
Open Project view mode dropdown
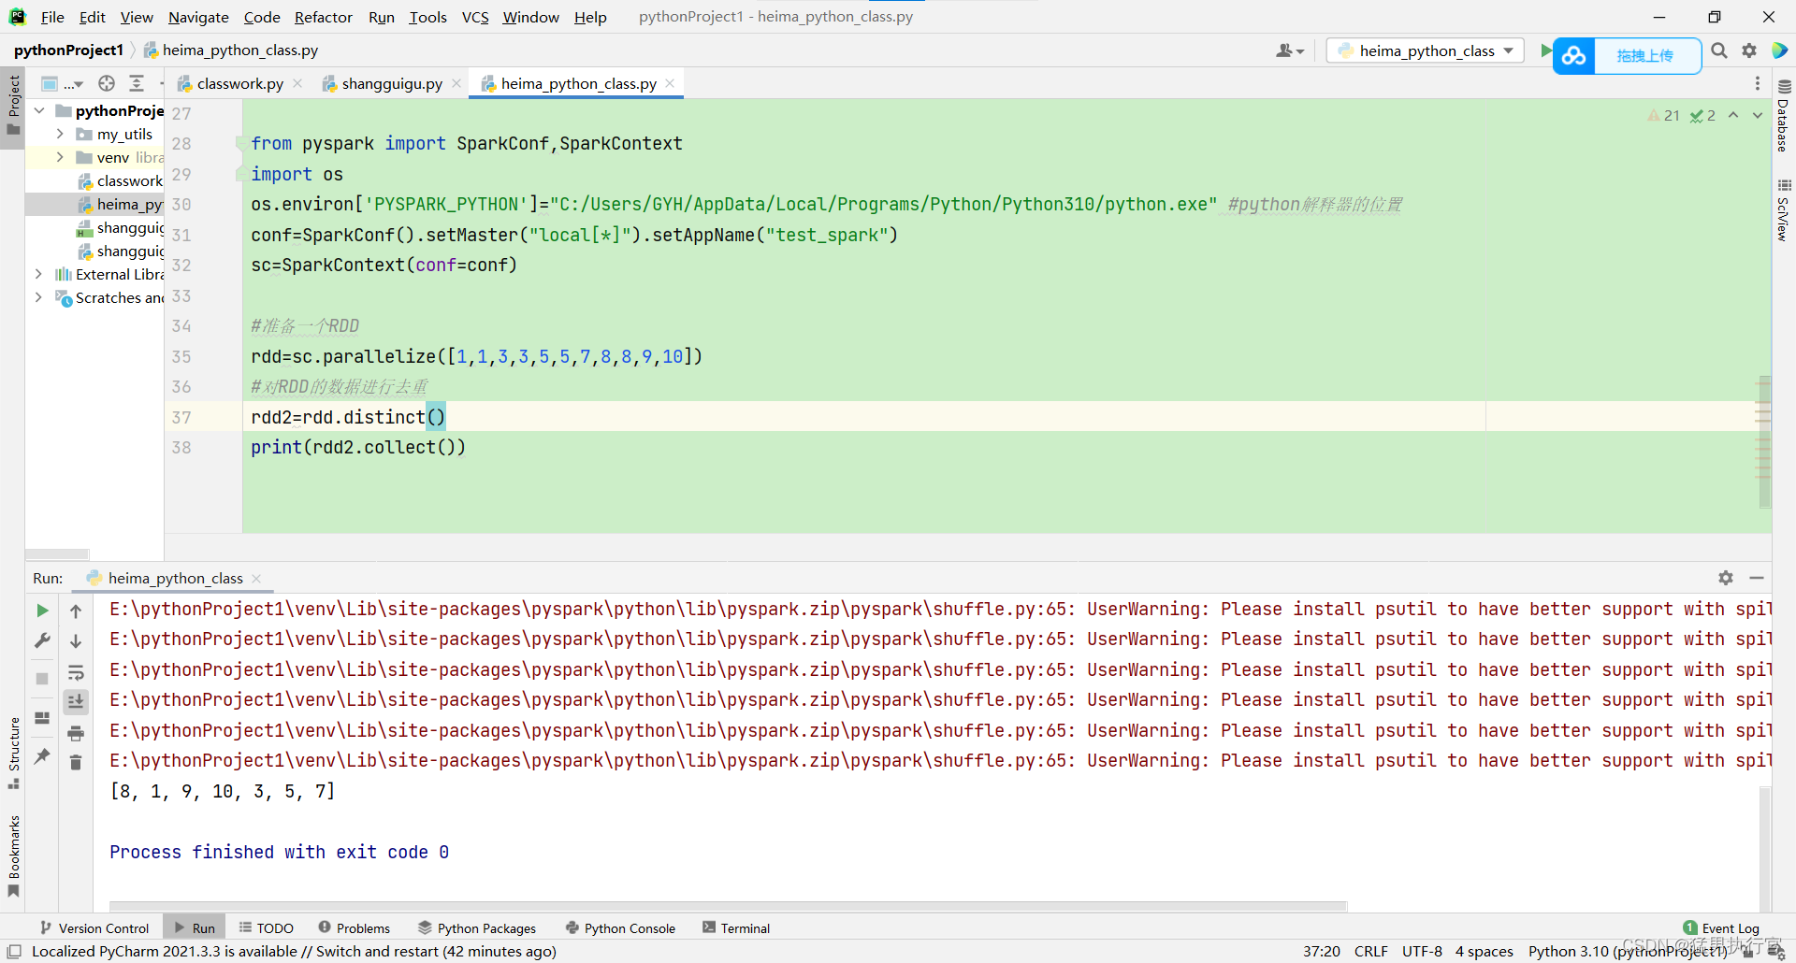[62, 83]
